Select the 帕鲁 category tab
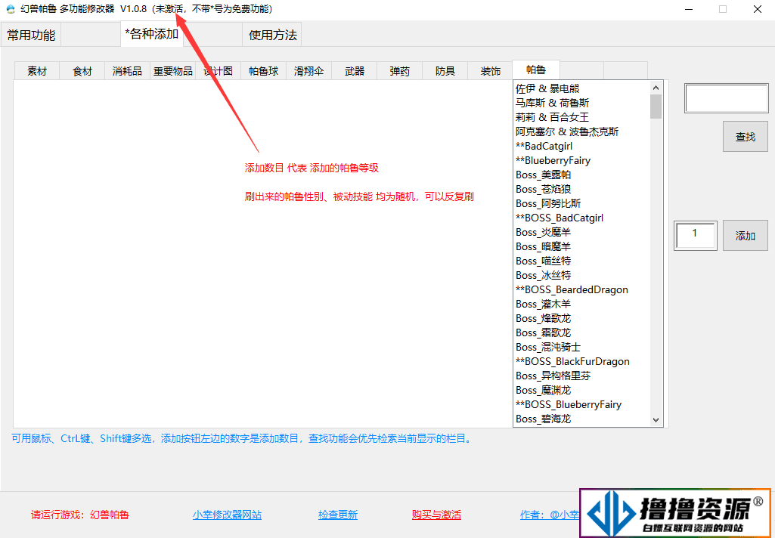Screen dimensions: 775x538 click(536, 70)
